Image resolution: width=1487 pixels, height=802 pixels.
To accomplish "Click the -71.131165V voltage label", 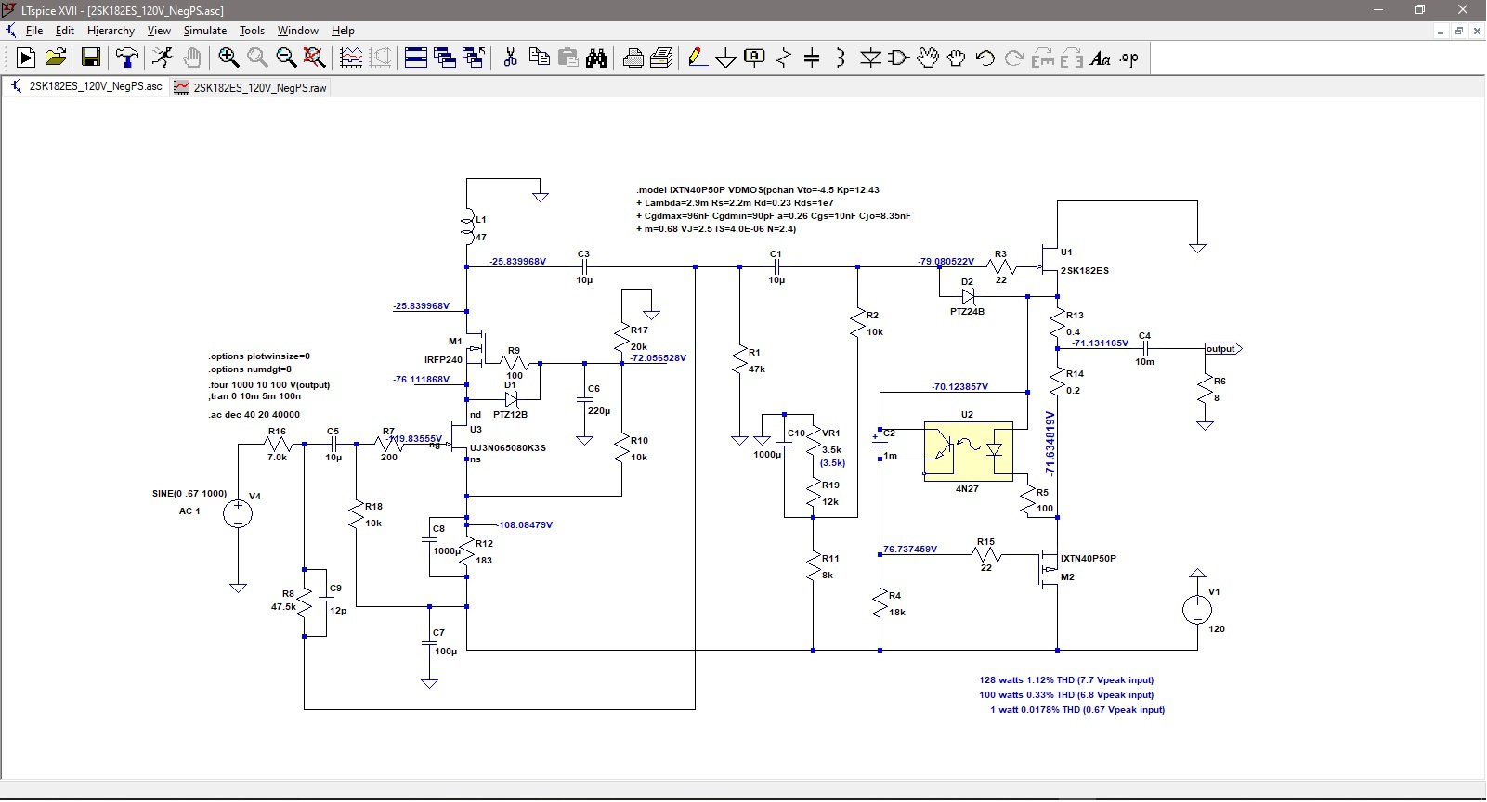I will pyautogui.click(x=1100, y=343).
